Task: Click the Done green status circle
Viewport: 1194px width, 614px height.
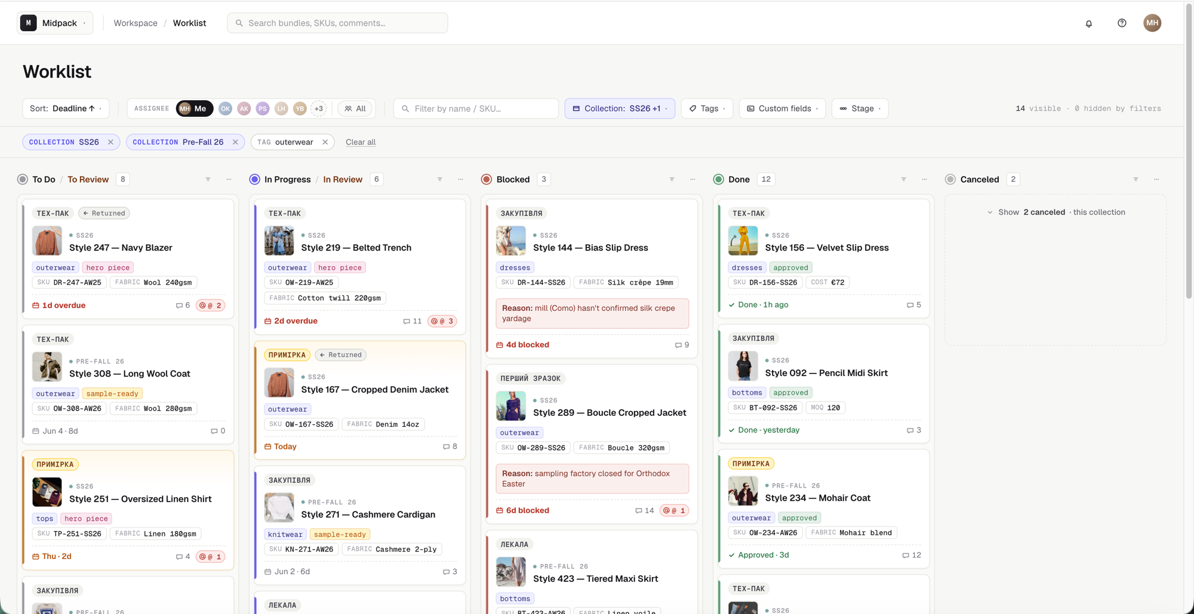Action: coord(719,180)
